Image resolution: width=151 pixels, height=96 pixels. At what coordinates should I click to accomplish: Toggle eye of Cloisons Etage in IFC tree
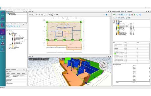pos(13,36)
